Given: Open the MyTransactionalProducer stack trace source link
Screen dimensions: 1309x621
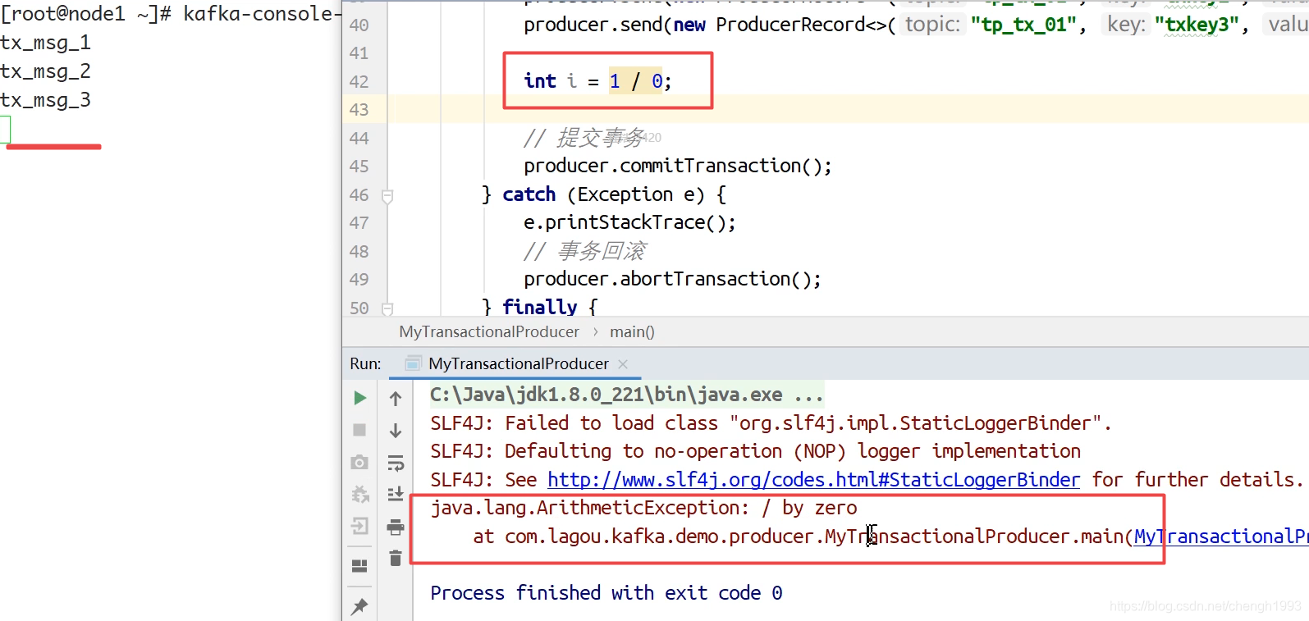Looking at the screenshot, I should pyautogui.click(x=1221, y=537).
